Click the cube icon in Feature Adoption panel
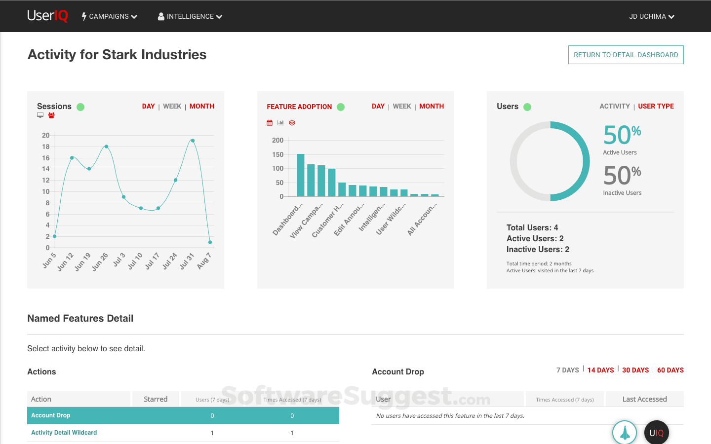The width and height of the screenshot is (711, 444). click(292, 122)
